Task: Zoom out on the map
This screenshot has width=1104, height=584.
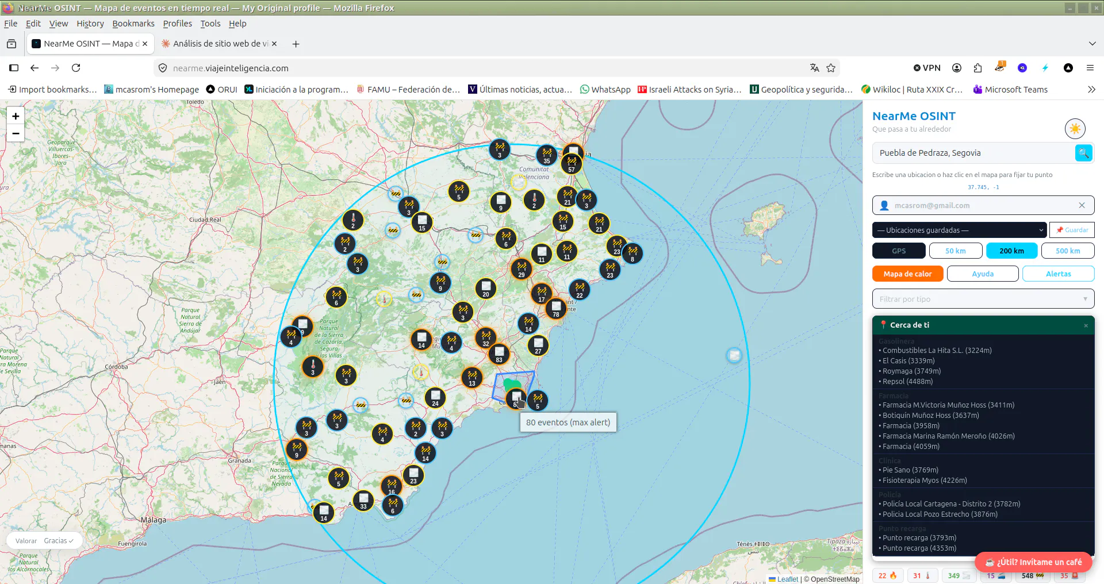Action: [x=16, y=133]
